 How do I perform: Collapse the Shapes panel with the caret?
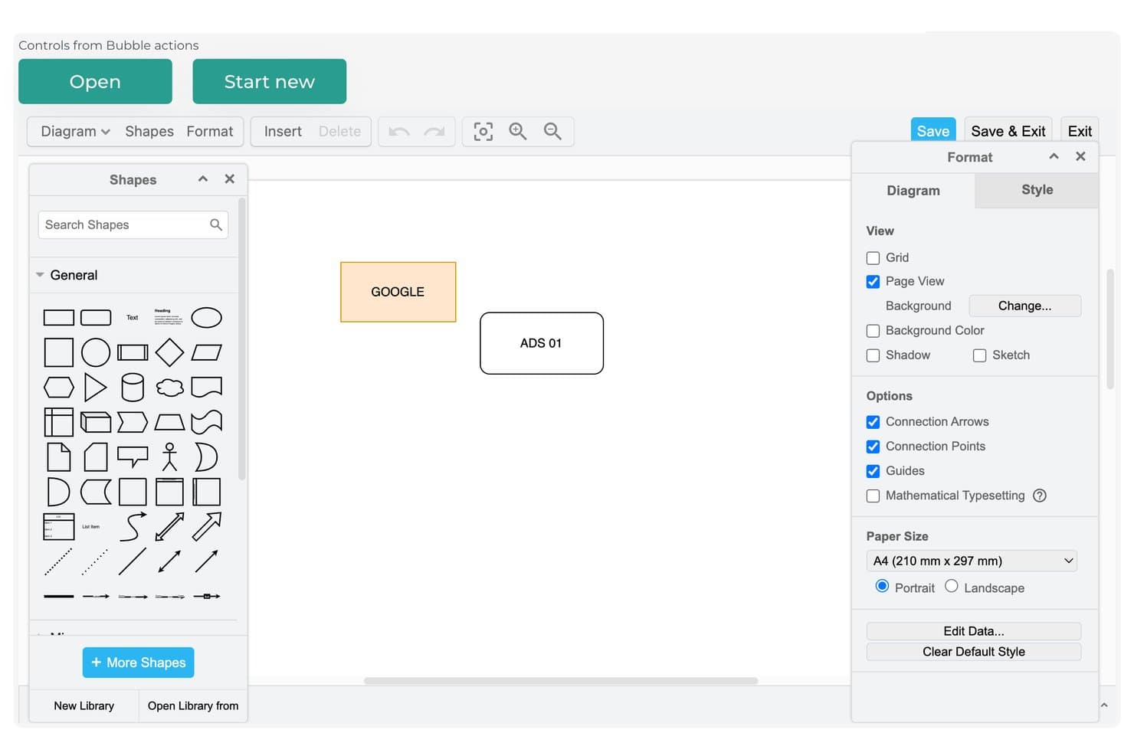pos(203,179)
